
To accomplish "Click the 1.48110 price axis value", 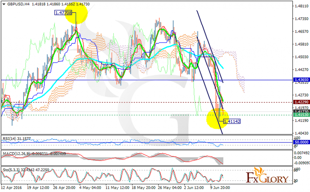I will (302, 6).
